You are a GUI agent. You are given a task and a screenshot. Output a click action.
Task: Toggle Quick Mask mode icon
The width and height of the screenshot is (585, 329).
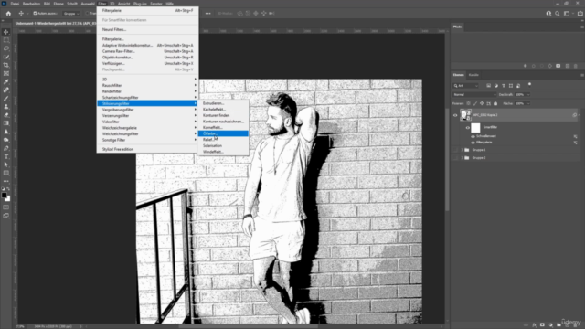coord(6,207)
